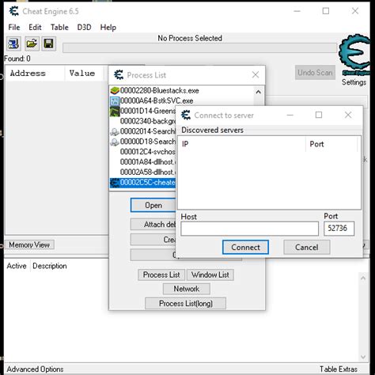Click the Process List scroll up arrow

coord(259,92)
